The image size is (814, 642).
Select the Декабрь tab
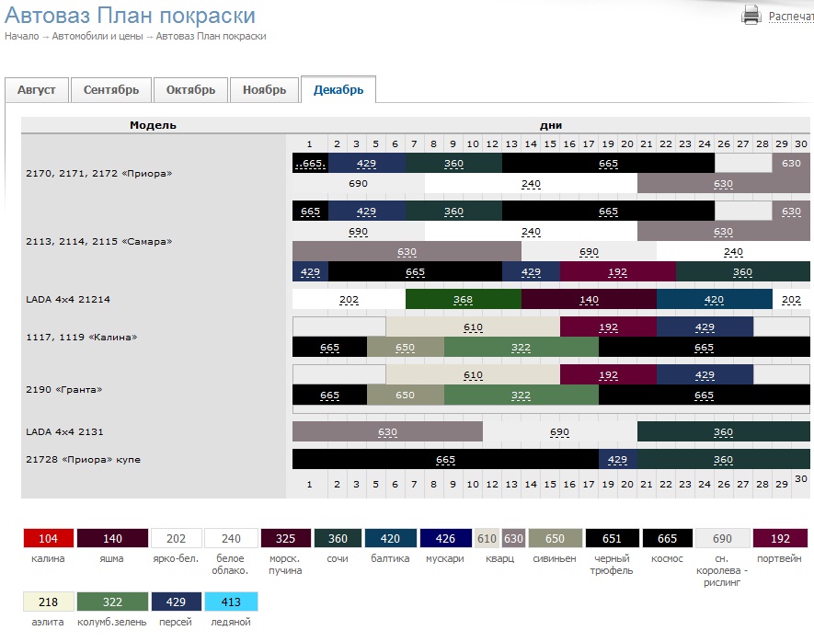(338, 90)
